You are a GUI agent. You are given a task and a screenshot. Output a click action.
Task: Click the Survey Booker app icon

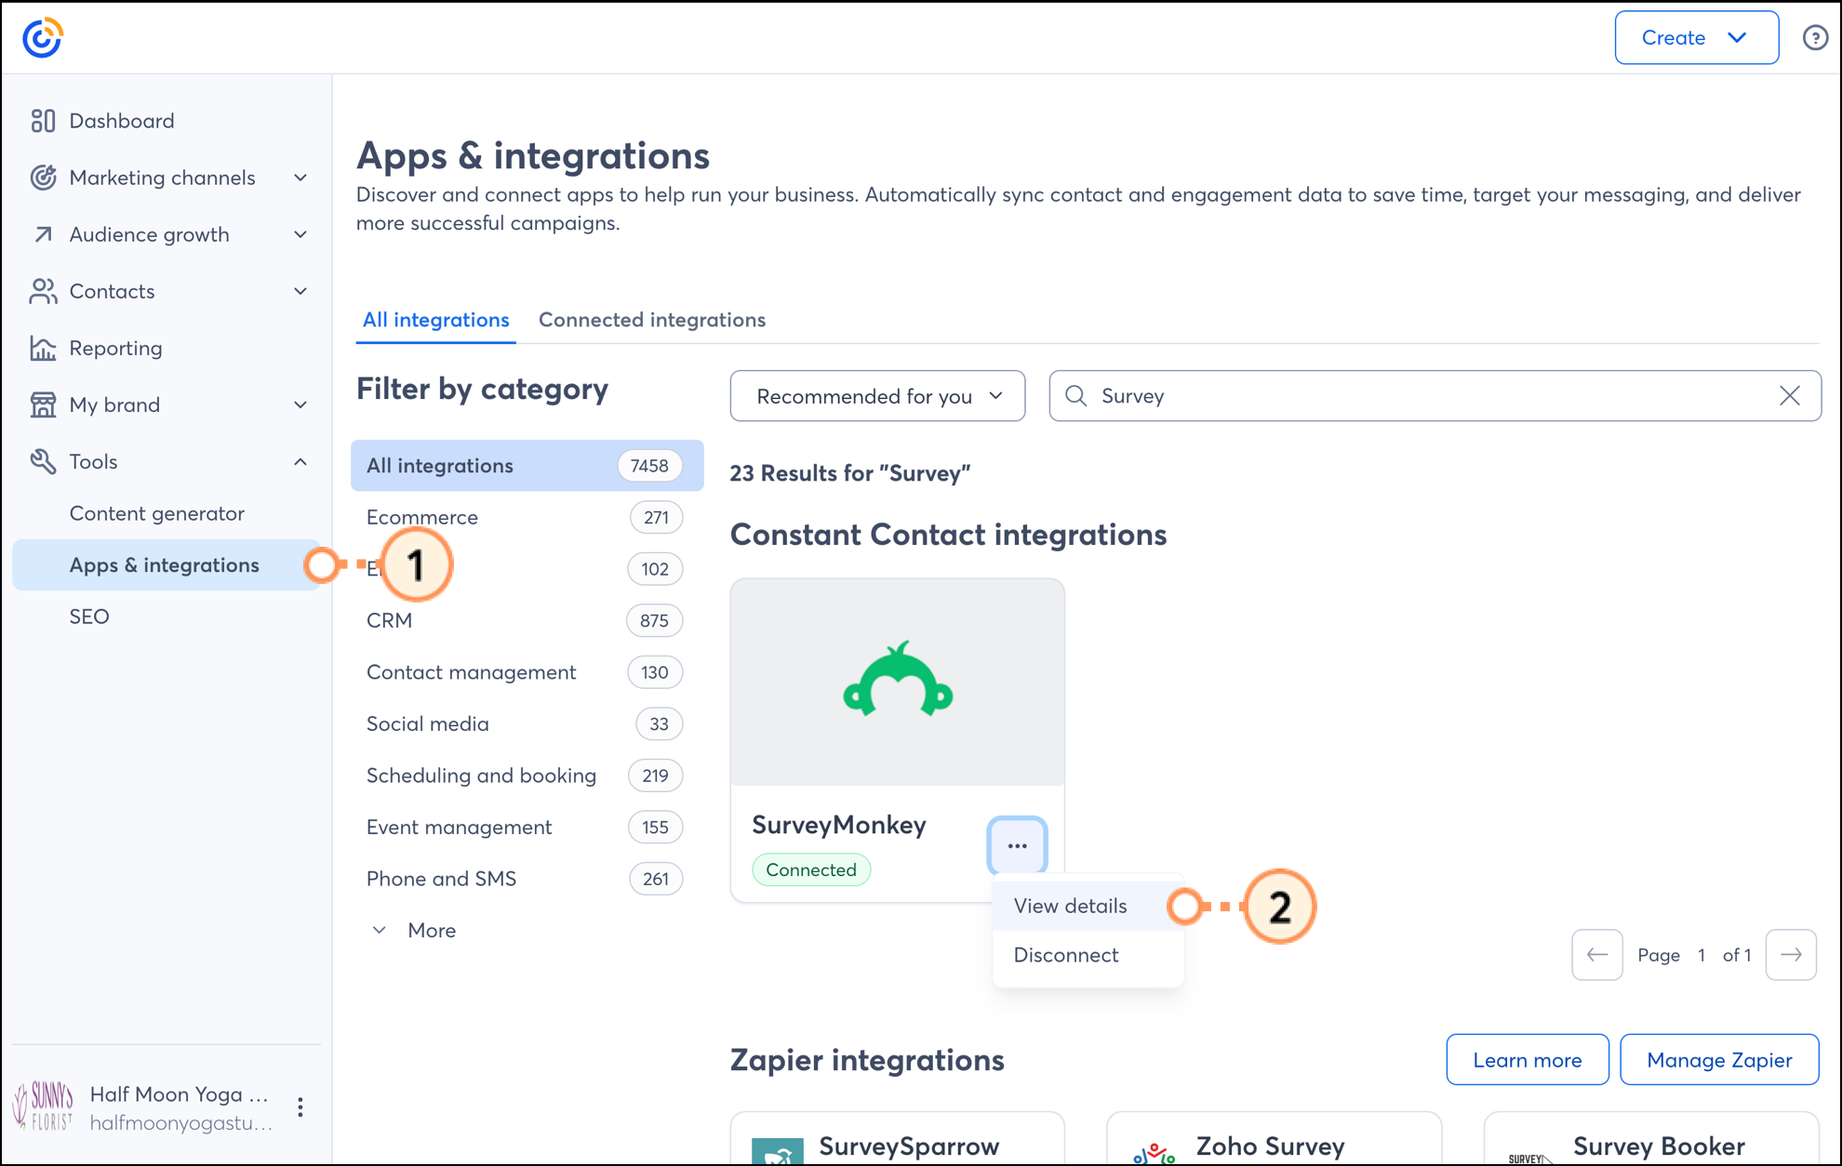(1530, 1157)
